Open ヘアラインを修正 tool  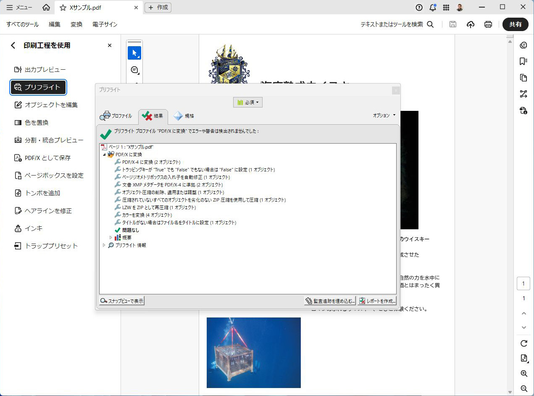pyautogui.click(x=43, y=211)
